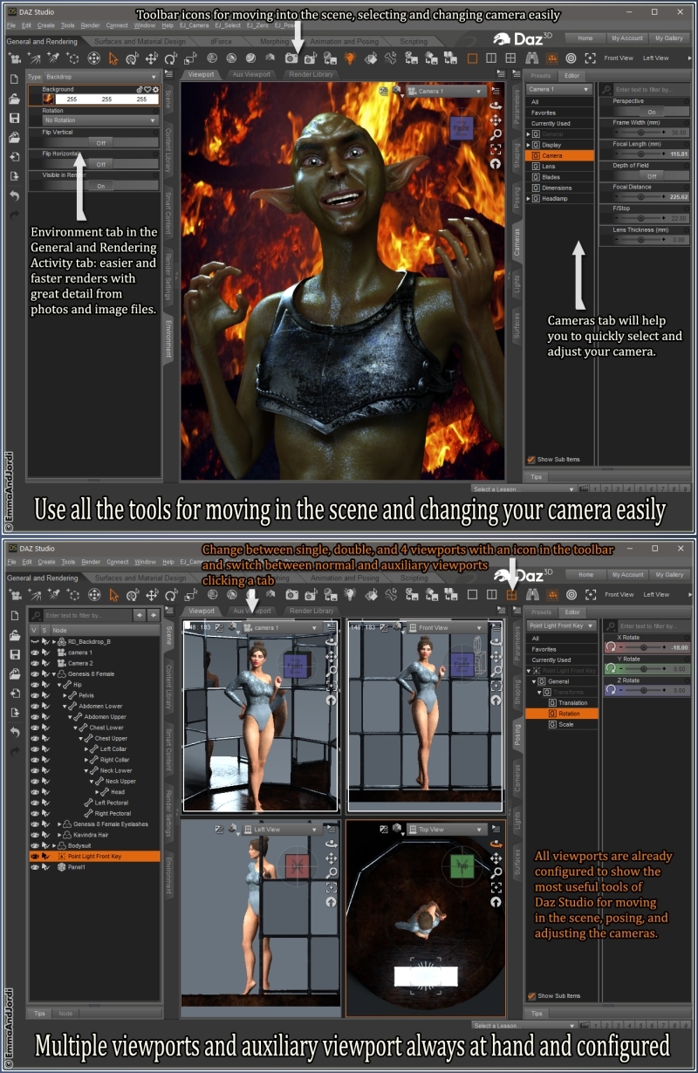
Task: Click binoculars icon in upper screenshot toolbar
Action: (x=531, y=58)
